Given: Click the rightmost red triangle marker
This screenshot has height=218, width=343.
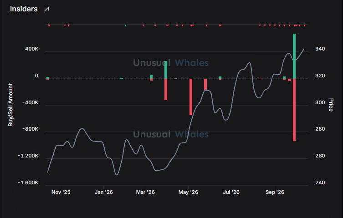Looking at the screenshot, I should (304, 25).
